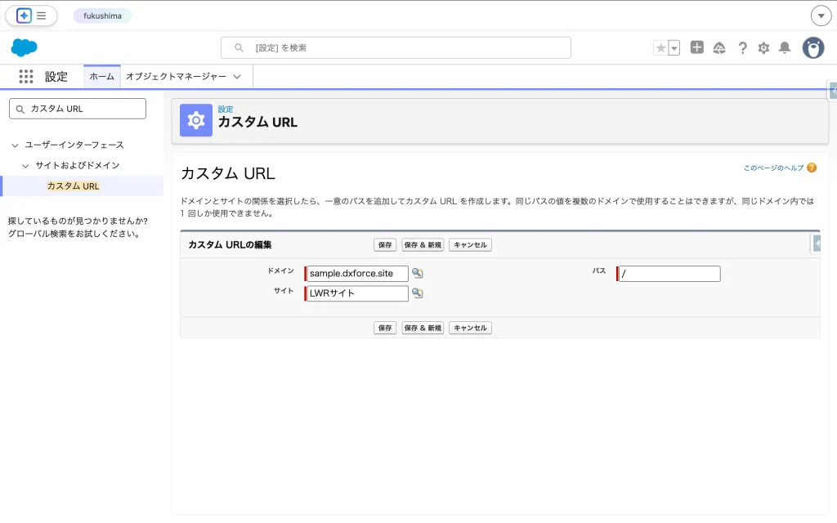
Task: Open the notifications bell
Action: 785,48
